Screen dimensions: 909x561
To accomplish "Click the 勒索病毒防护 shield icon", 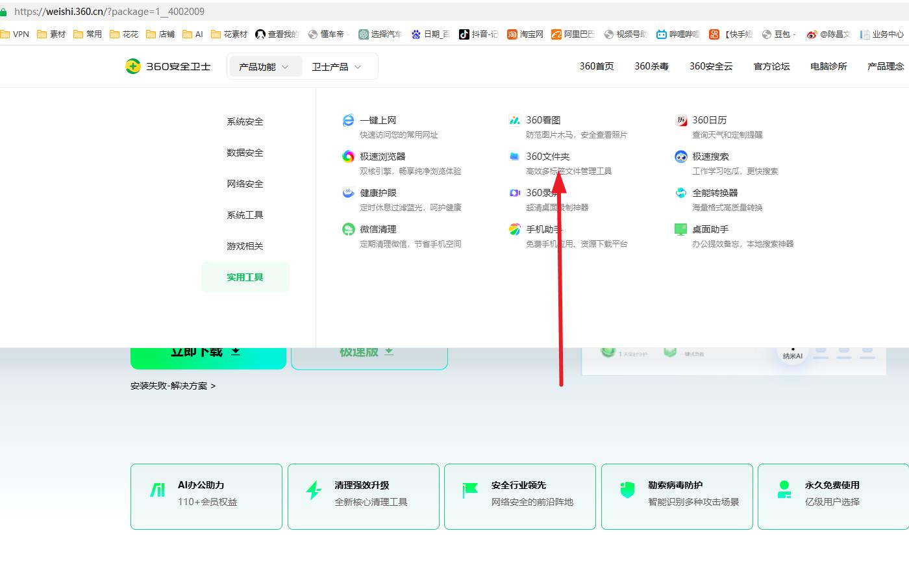I will pos(627,490).
